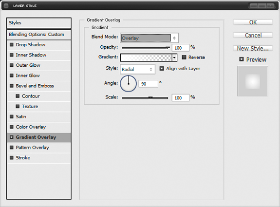Toggle the Outer Glow checkbox
The width and height of the screenshot is (280, 207).
pyautogui.click(x=12, y=65)
